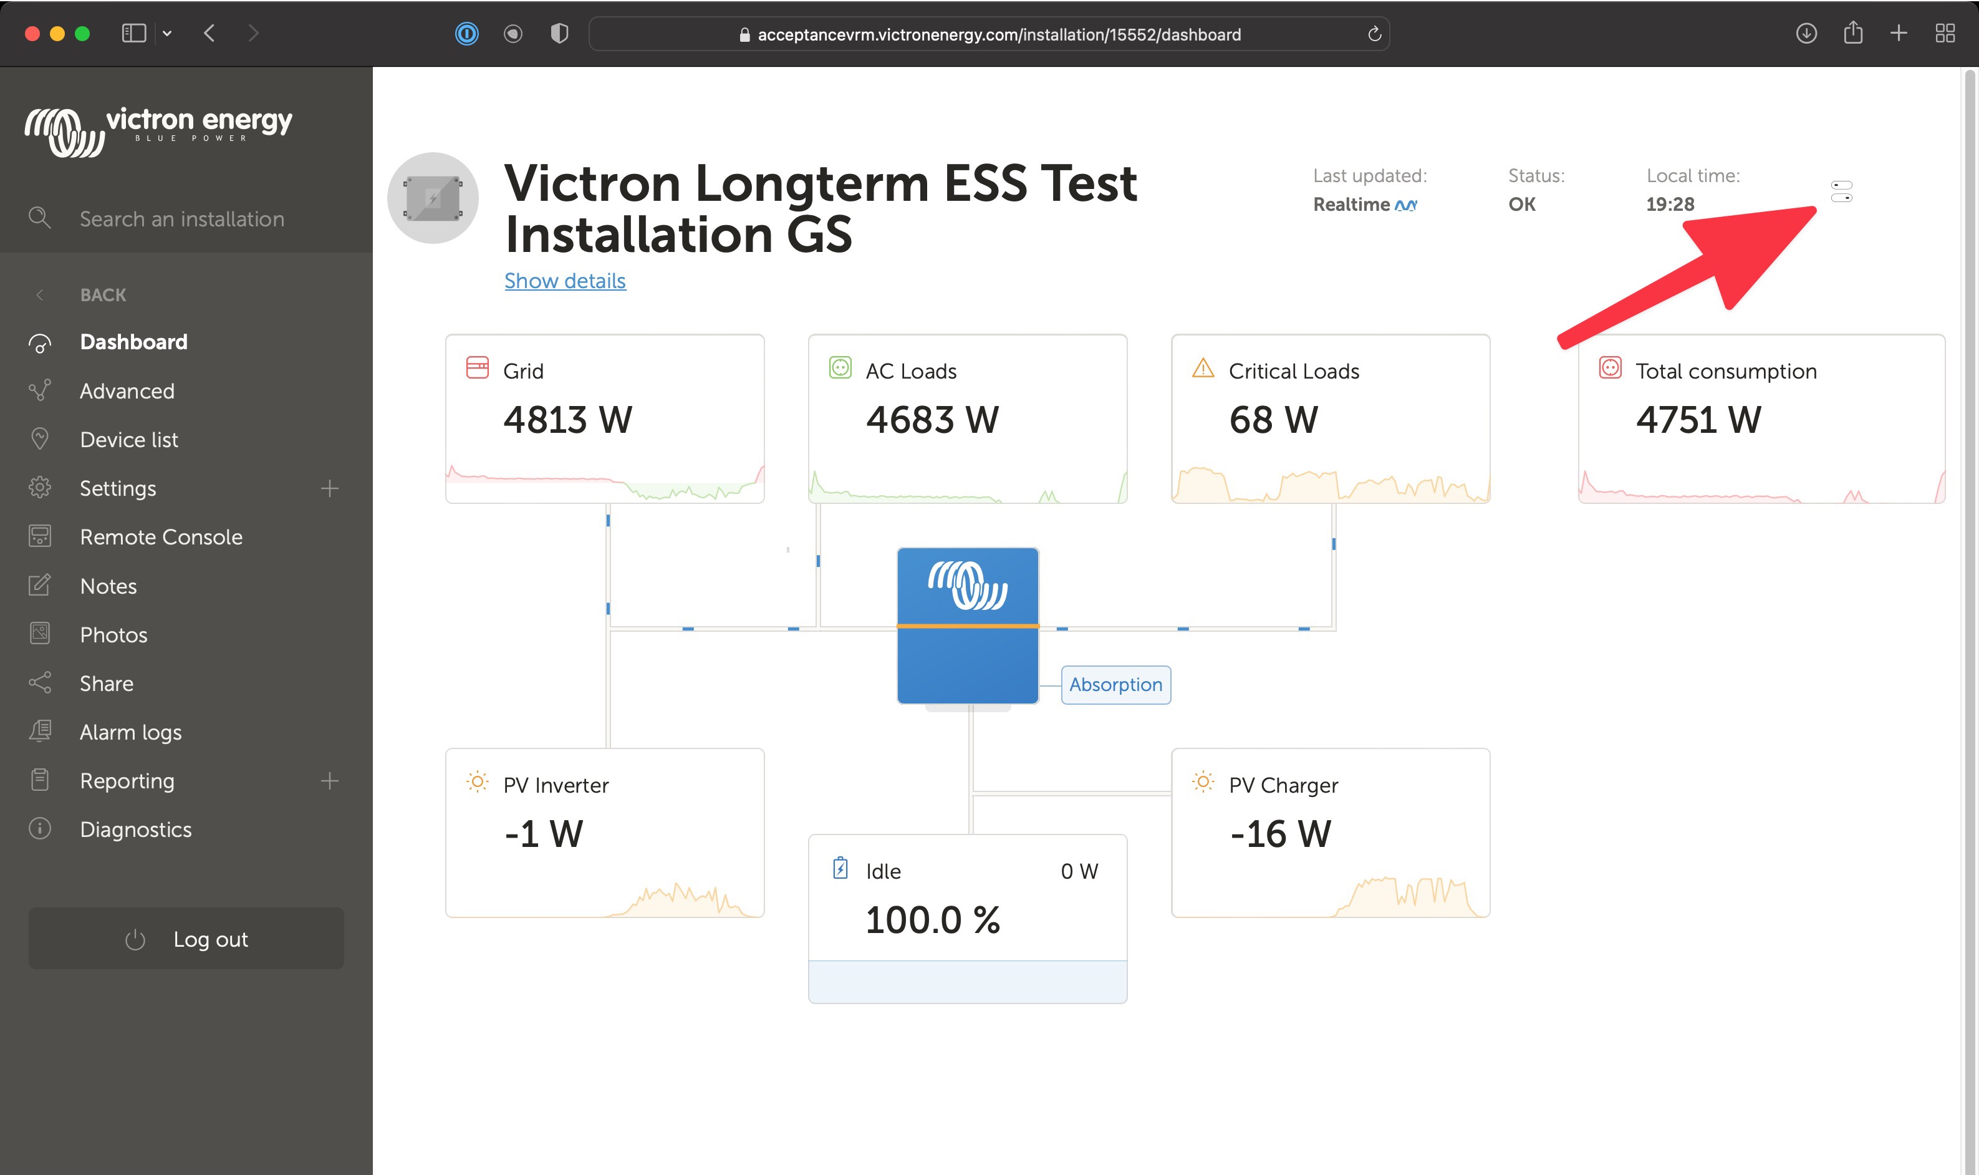Click the Share icon in sidebar
Image resolution: width=1979 pixels, height=1175 pixels.
39,682
